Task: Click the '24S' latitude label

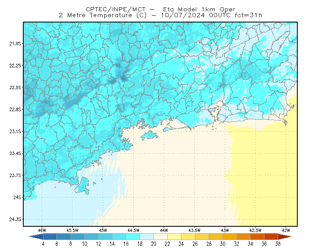Action: coord(17,197)
